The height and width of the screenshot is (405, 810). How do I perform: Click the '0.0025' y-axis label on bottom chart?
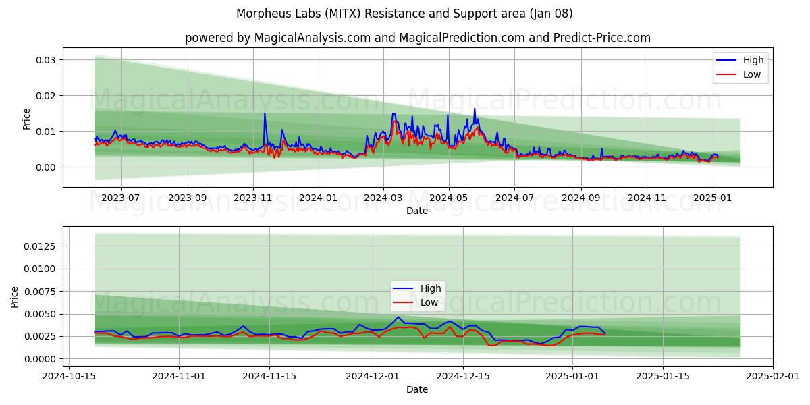[40, 337]
